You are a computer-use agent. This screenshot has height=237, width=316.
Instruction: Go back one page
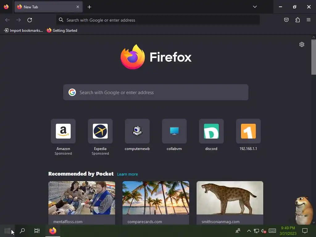click(7, 20)
